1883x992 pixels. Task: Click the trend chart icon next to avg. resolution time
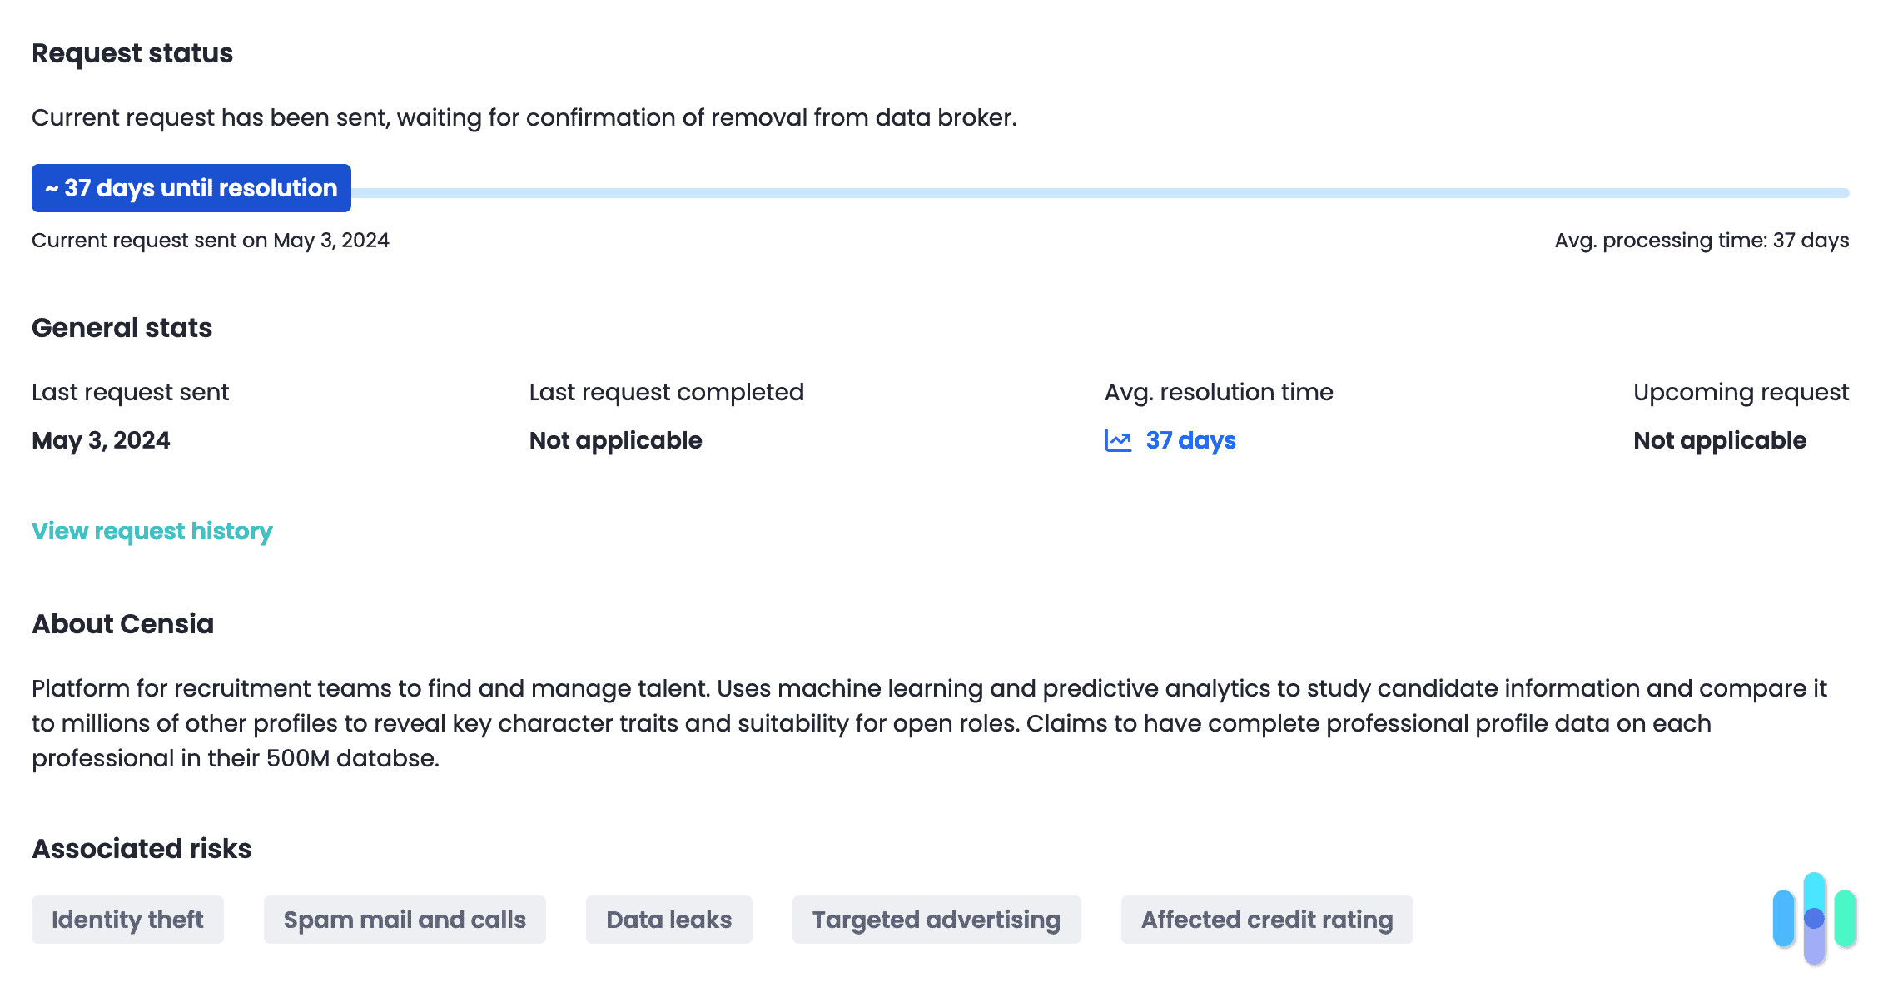1119,440
